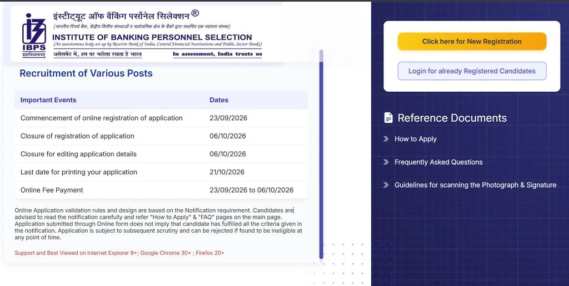This screenshot has height=286, width=569.
Task: Click the Support and Best Viewed browser note
Action: [119, 253]
